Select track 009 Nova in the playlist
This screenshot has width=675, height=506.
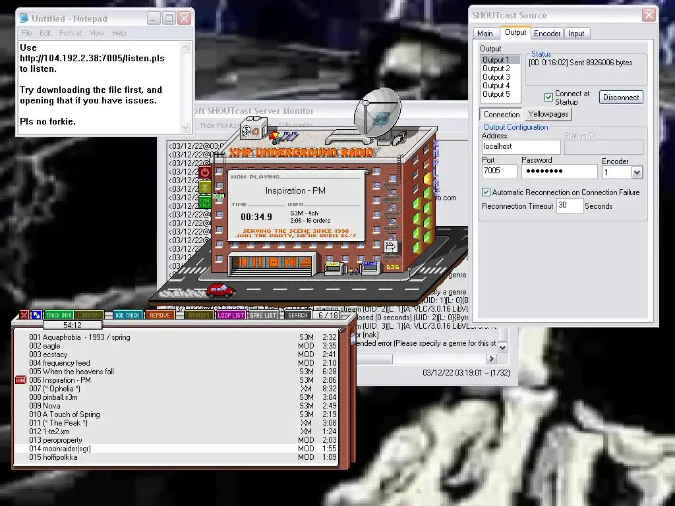click(x=177, y=406)
